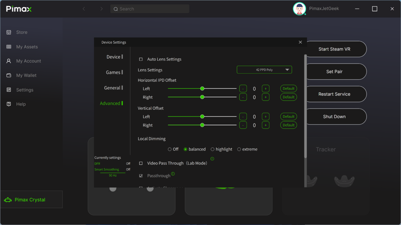Click the My Assets grid icon

coord(9,47)
